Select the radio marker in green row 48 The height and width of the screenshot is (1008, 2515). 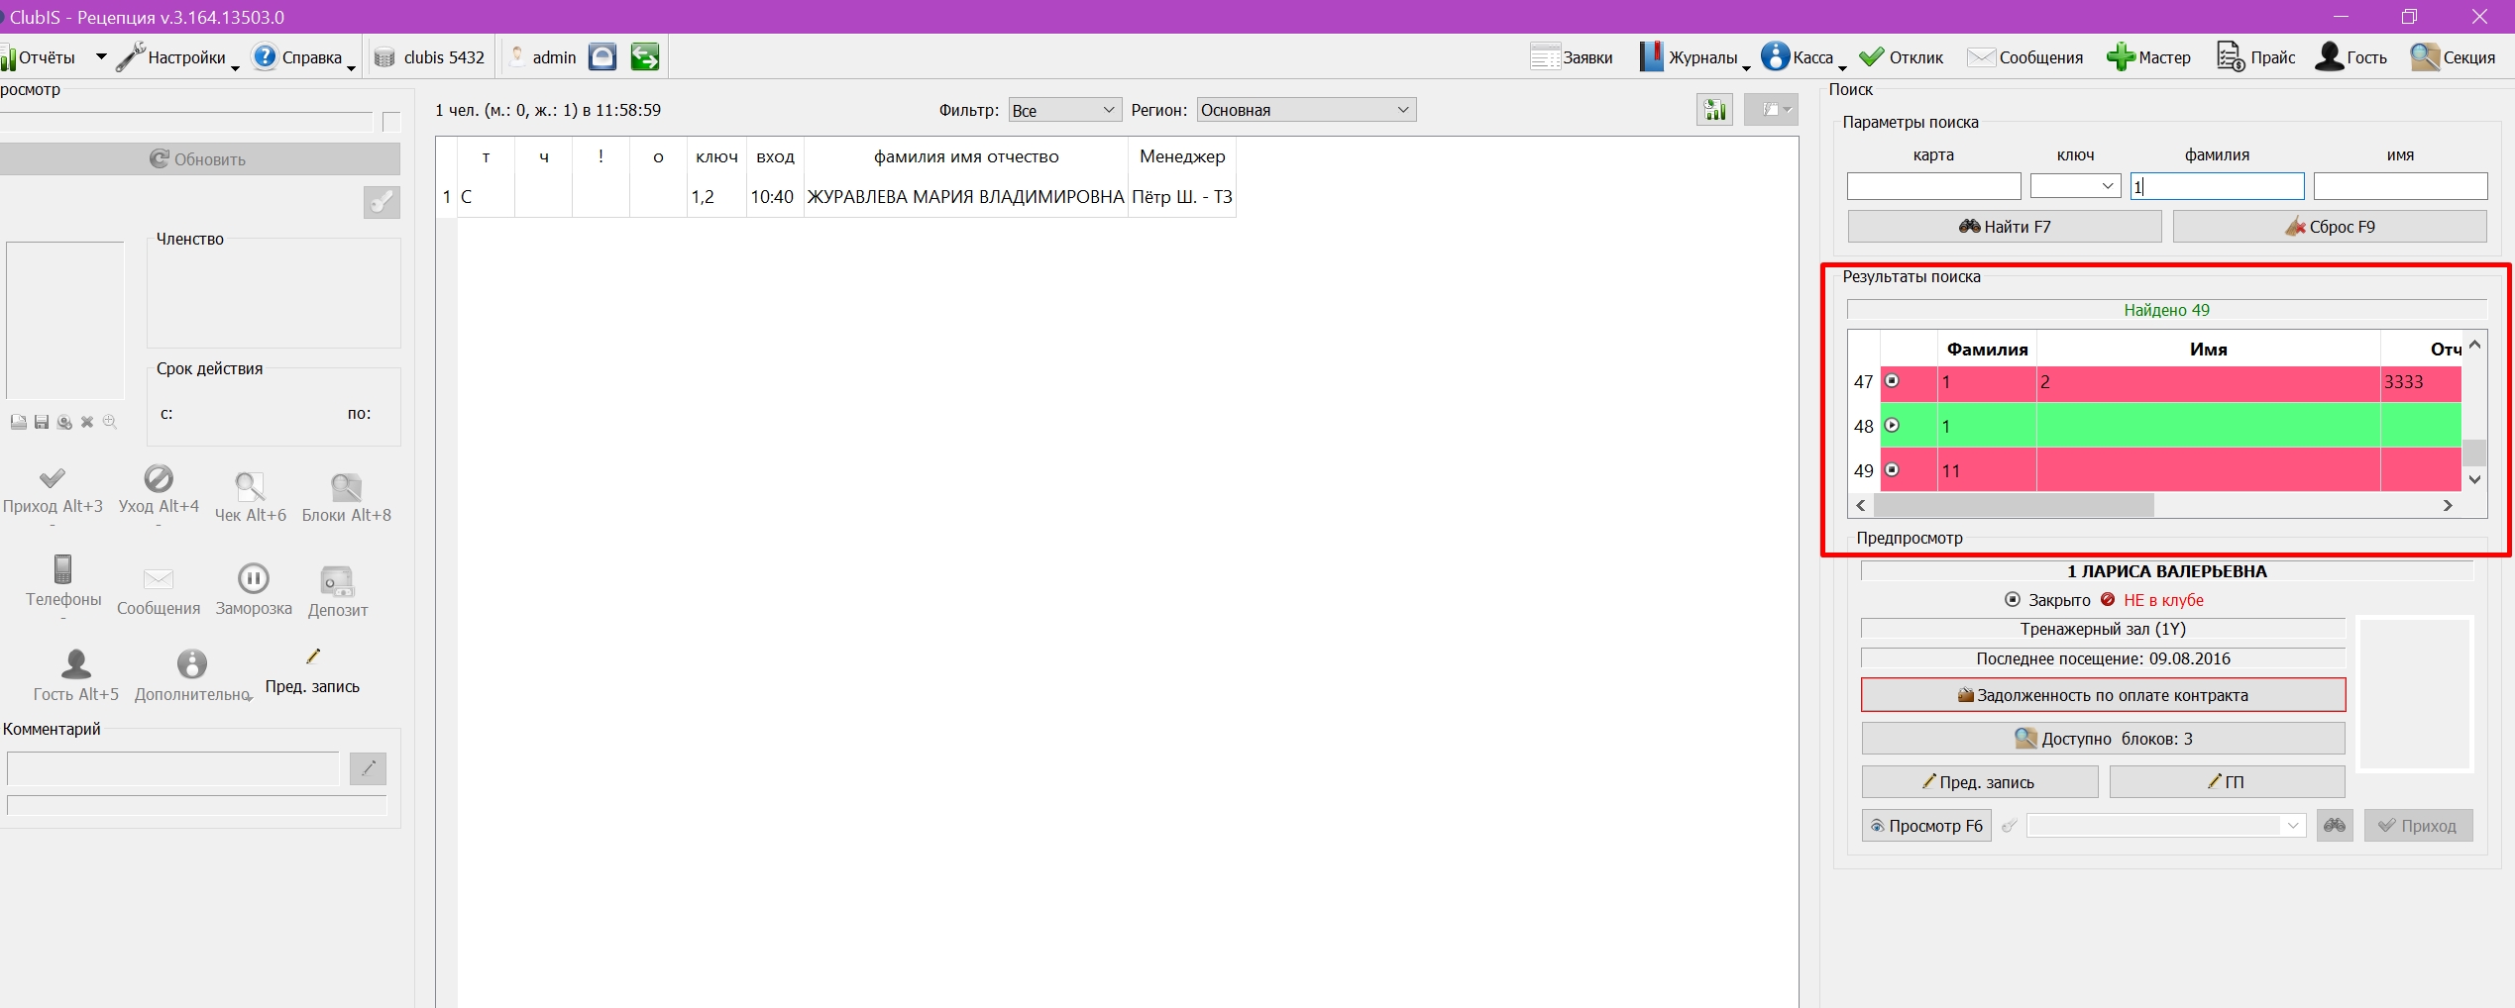(x=1892, y=426)
